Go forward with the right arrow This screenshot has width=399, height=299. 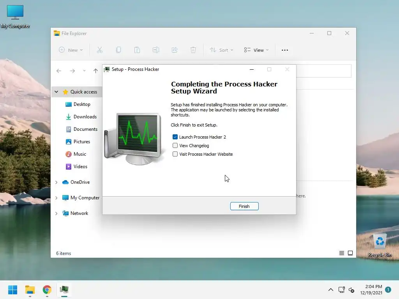(x=72, y=71)
